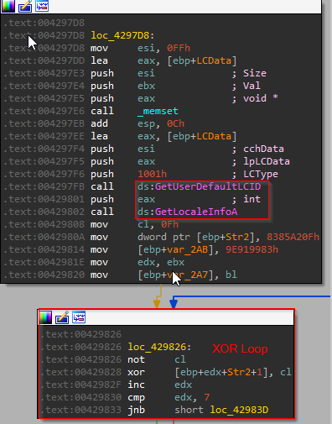This screenshot has height=424, width=332.
Task: Select 'Size' comment on push esi
Action: 255,73
